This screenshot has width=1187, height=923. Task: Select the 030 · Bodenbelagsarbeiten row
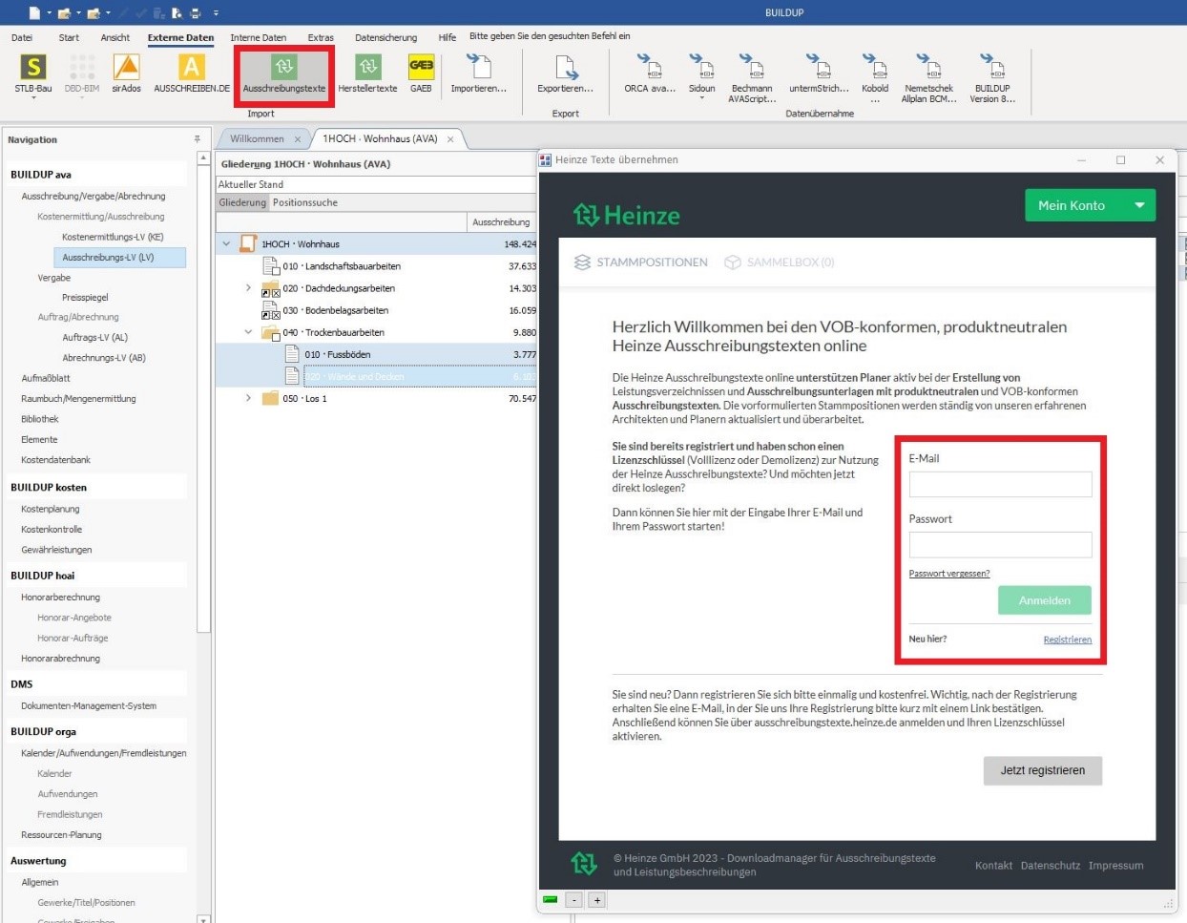click(x=376, y=310)
